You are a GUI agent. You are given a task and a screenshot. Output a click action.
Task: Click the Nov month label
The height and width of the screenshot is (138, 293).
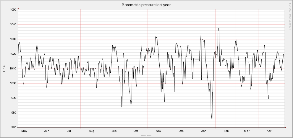pyautogui.click(x=158, y=131)
